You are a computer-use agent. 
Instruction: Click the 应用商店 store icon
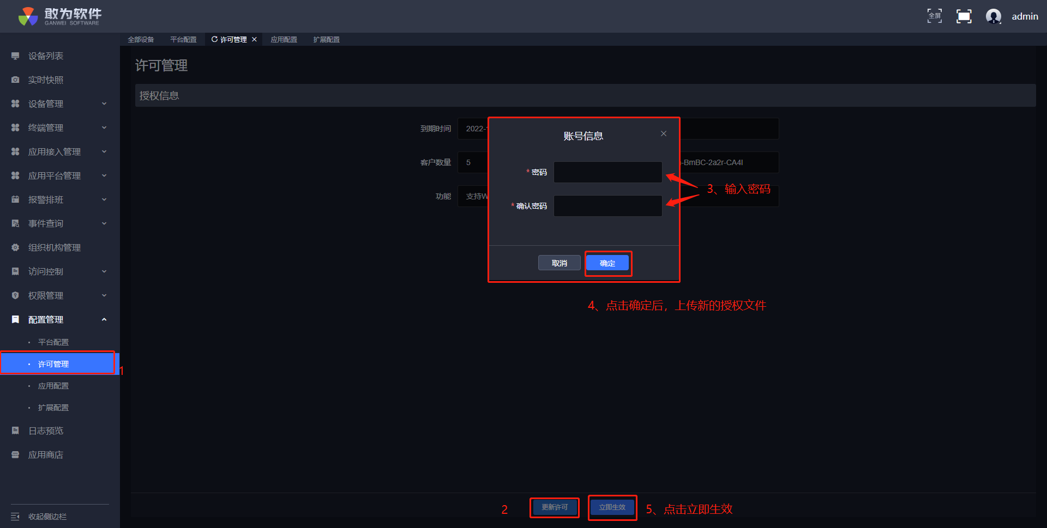click(x=15, y=455)
